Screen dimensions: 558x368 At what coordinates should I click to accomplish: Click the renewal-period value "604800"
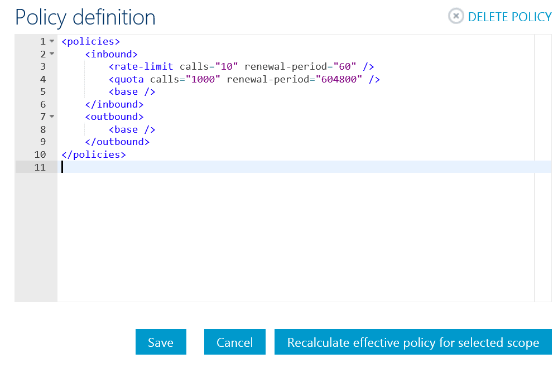(x=339, y=79)
